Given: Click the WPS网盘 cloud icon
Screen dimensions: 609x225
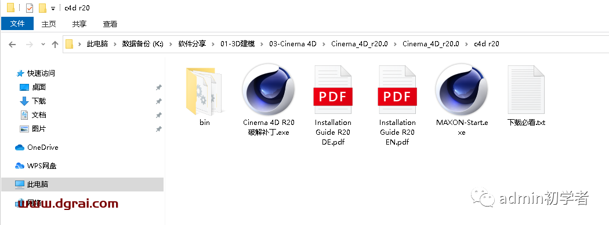Looking at the screenshot, I should [x=20, y=166].
